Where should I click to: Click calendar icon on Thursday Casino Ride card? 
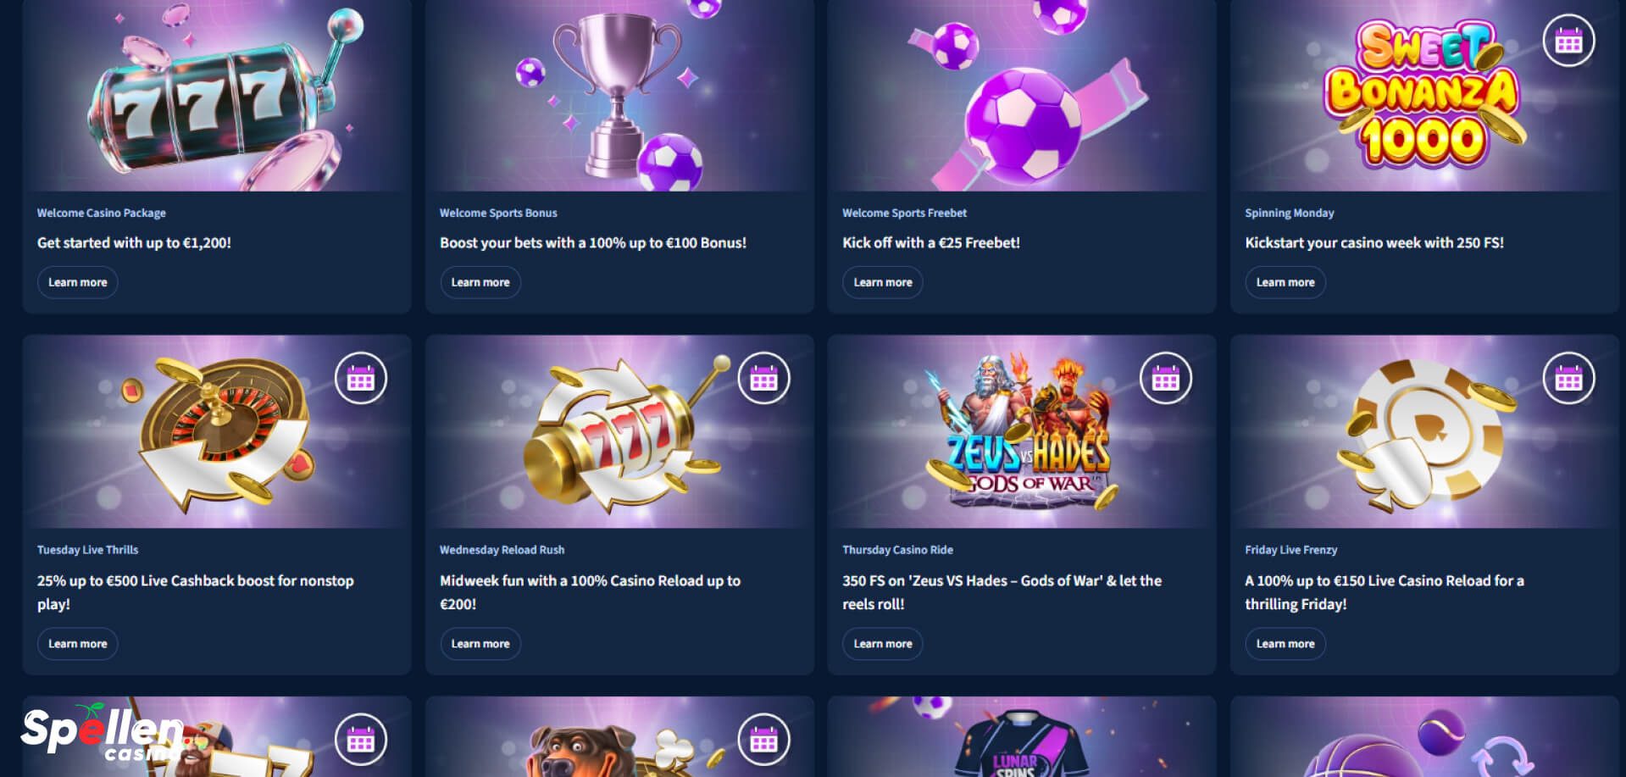[x=1166, y=378]
